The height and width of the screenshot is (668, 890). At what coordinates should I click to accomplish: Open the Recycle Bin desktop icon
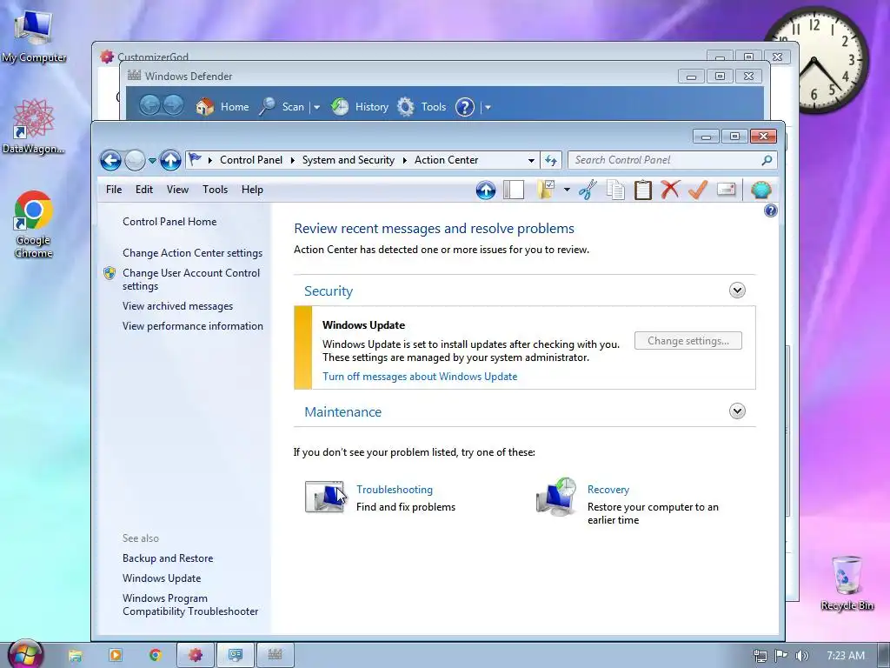(847, 583)
